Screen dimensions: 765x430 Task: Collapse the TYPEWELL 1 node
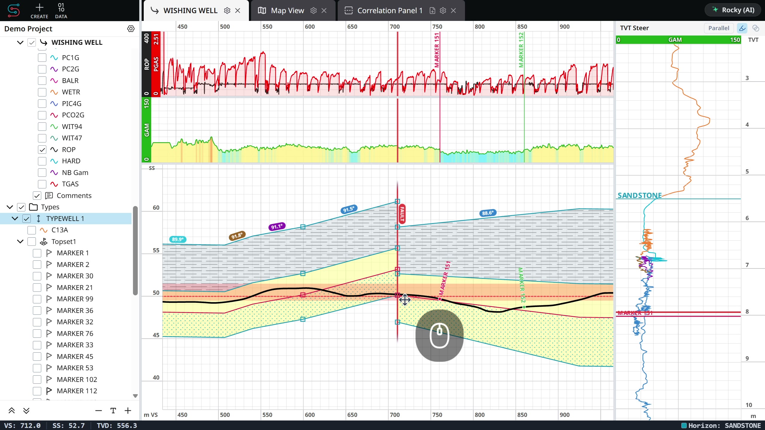[x=15, y=219]
